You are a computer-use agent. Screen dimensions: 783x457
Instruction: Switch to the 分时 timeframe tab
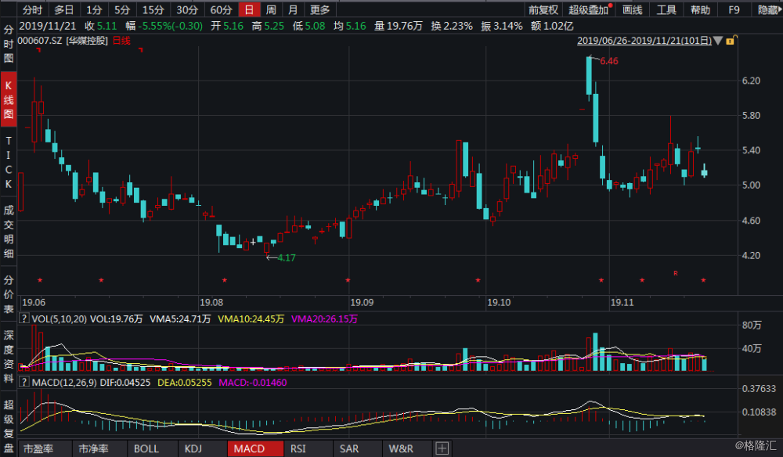tap(32, 9)
